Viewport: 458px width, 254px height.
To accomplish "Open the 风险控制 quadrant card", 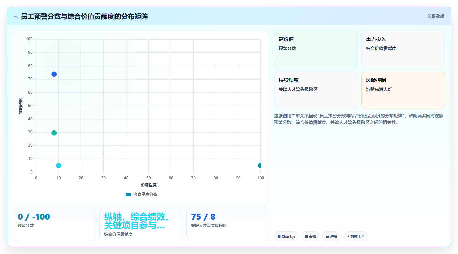I will click(403, 90).
